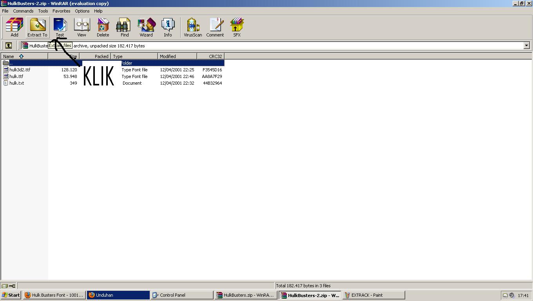Viewport: 533px width, 301px height.
Task: Switch to HulkBusters.zip WinRAR taskbar item
Action: [x=246, y=295]
